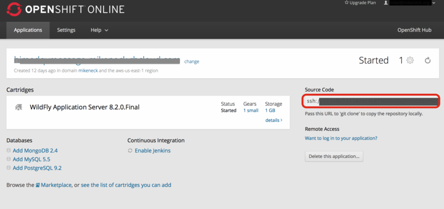Add PostgreSQL 9.2 database
This screenshot has height=209, width=444.
pos(37,168)
